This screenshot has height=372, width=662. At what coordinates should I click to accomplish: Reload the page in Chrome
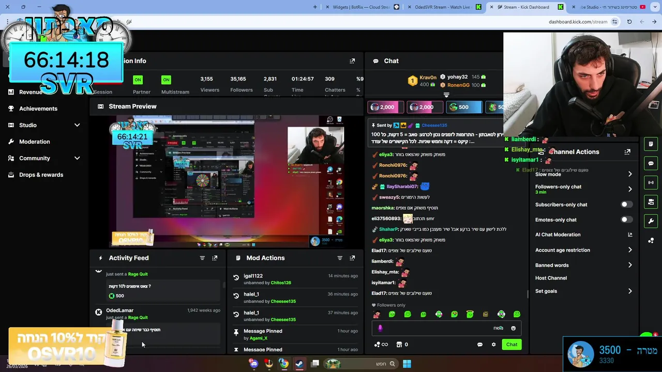(x=629, y=22)
